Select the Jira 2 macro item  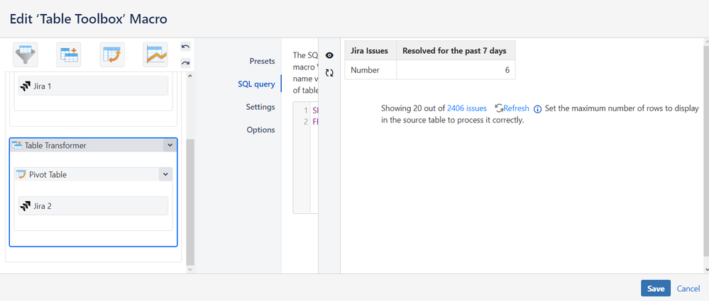coord(93,205)
